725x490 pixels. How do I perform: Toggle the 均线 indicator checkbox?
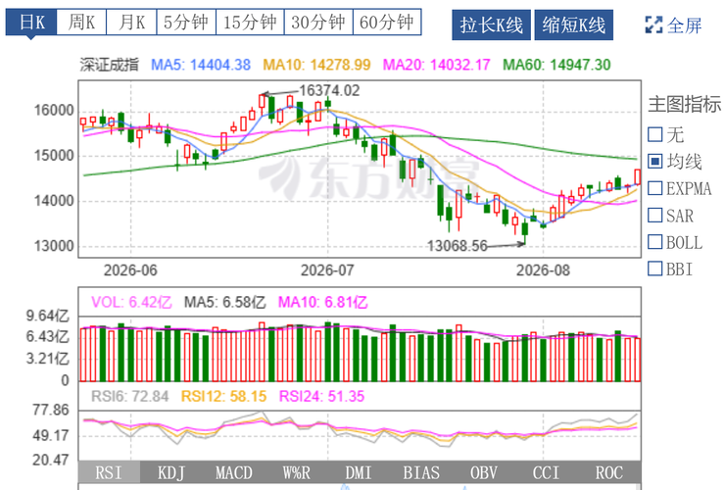click(x=655, y=162)
